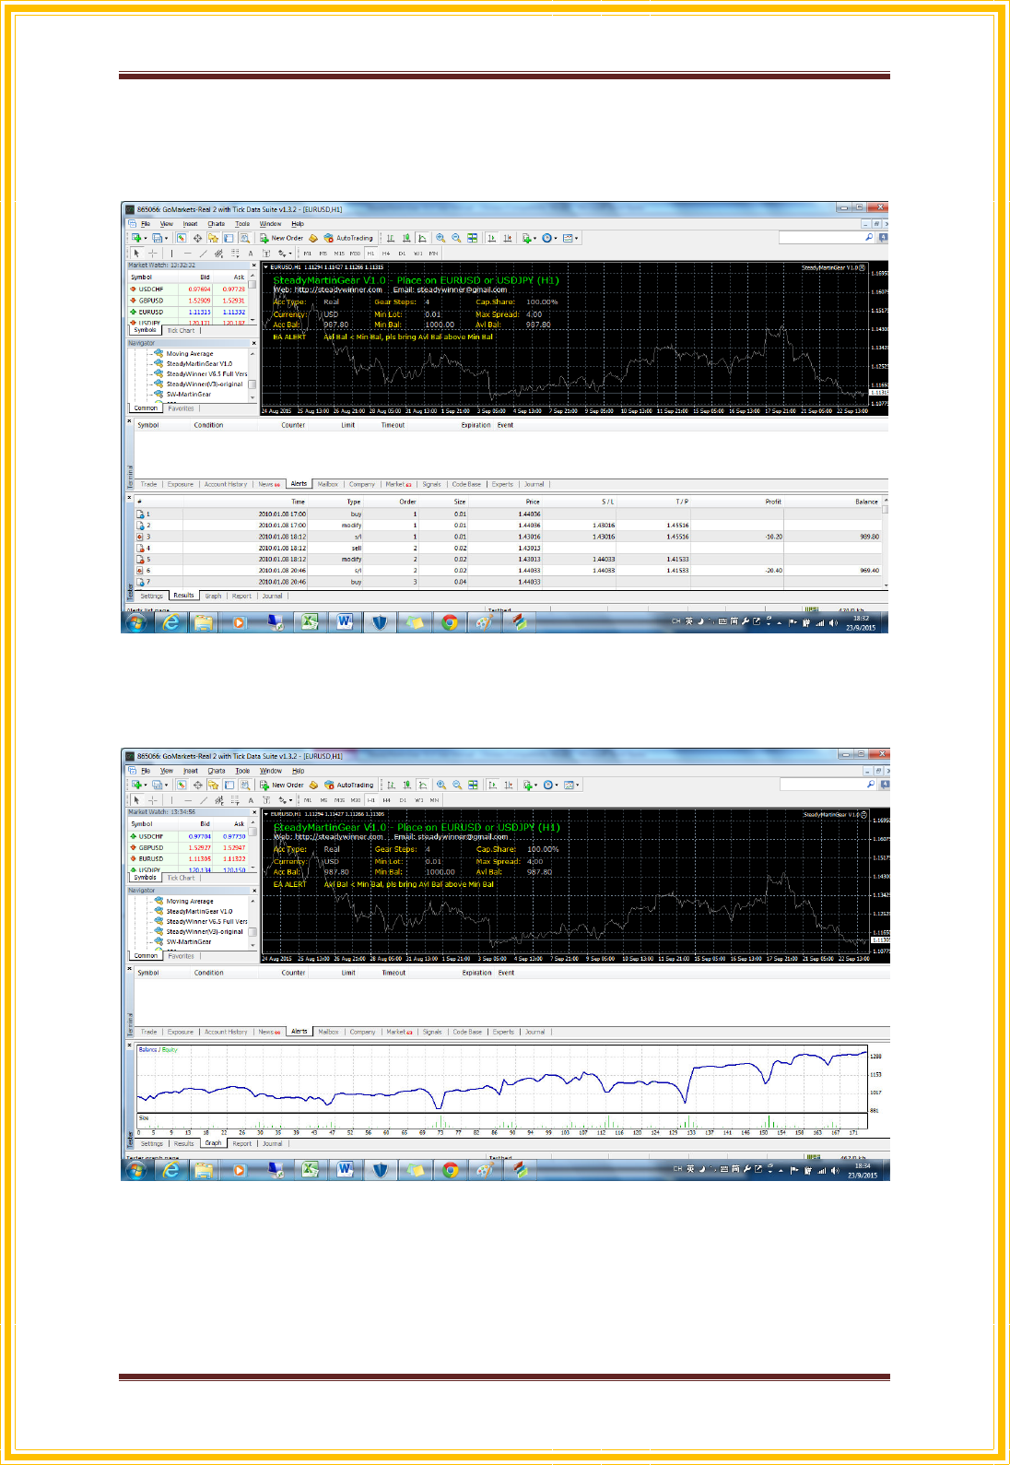Viewport: 1010px width, 1465px height.
Task: Toggle AutoTrading in the Results-table window
Action: click(348, 238)
